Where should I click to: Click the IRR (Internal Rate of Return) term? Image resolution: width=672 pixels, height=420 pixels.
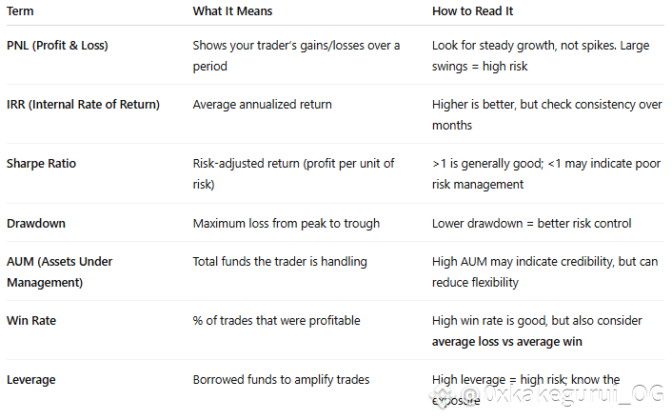(x=83, y=104)
